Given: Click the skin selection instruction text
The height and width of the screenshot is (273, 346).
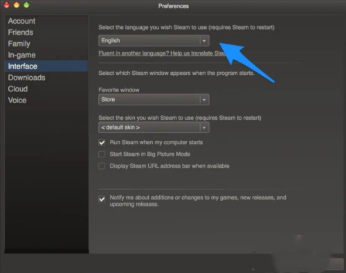Looking at the screenshot, I should pos(180,118).
